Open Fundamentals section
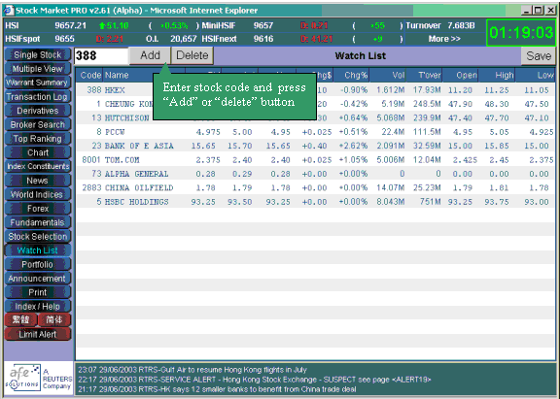Image resolution: width=560 pixels, height=399 pixels. coord(38,222)
